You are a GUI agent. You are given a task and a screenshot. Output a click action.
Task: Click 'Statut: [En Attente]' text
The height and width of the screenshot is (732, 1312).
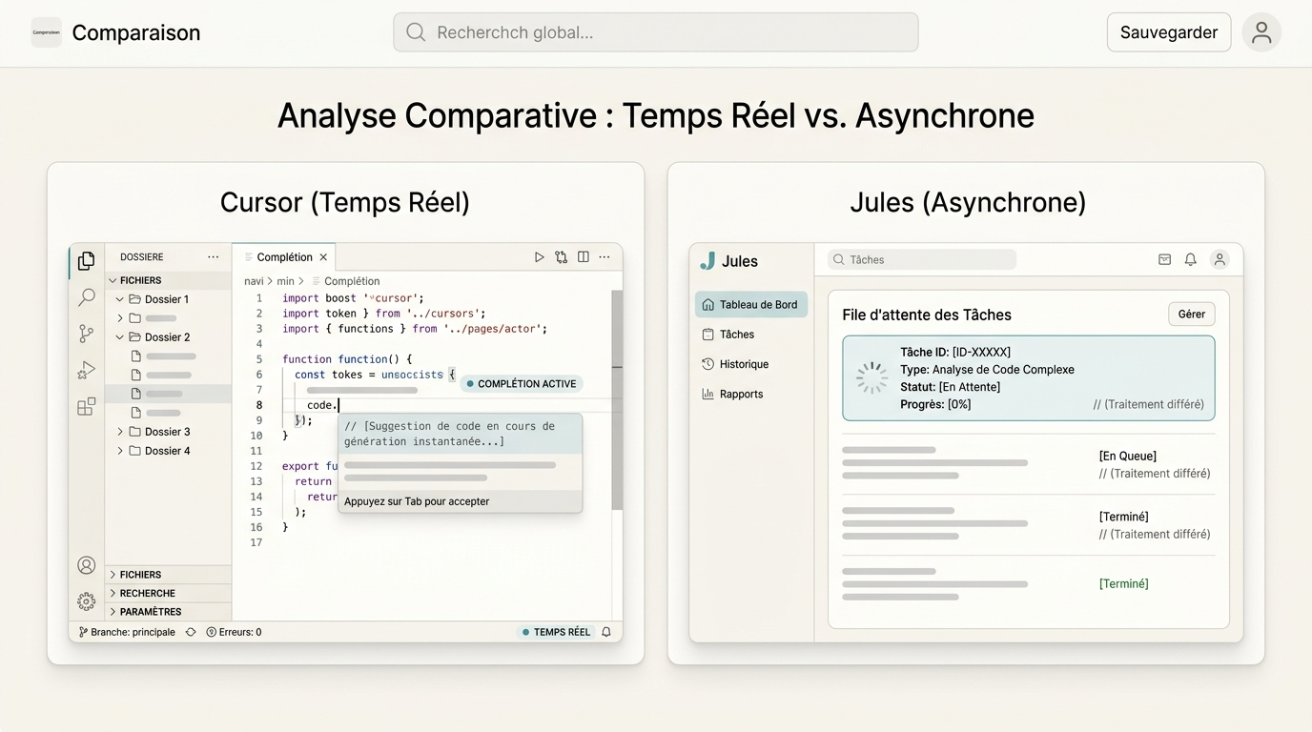pos(951,387)
